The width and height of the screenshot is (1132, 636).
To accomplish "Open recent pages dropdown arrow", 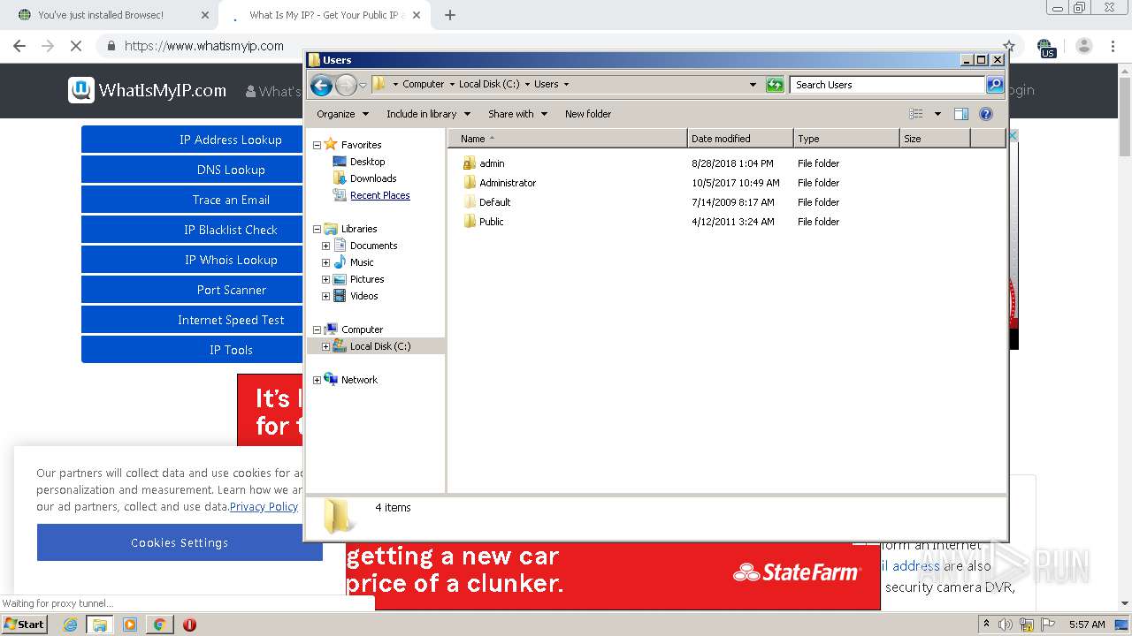I will point(363,86).
